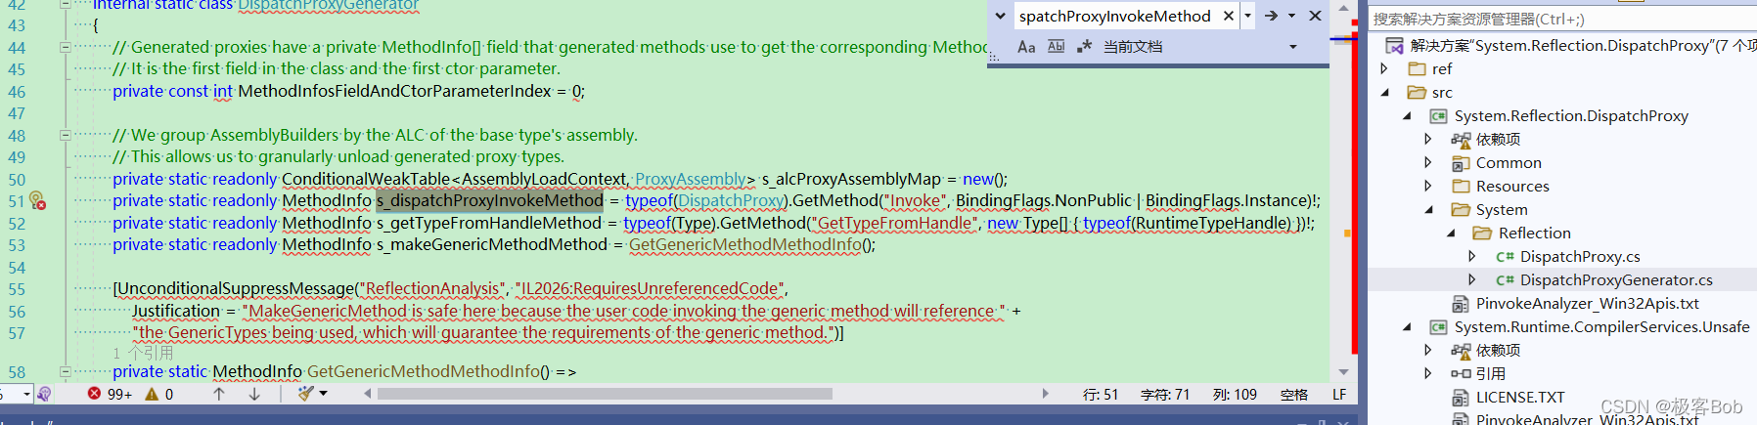
Task: Collapse the comment region at line 44
Action: click(66, 46)
